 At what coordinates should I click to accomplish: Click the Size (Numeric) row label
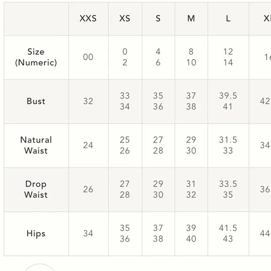36,57
